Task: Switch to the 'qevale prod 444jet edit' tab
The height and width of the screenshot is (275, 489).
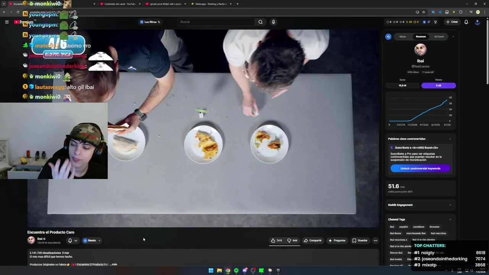Action: click(x=165, y=4)
